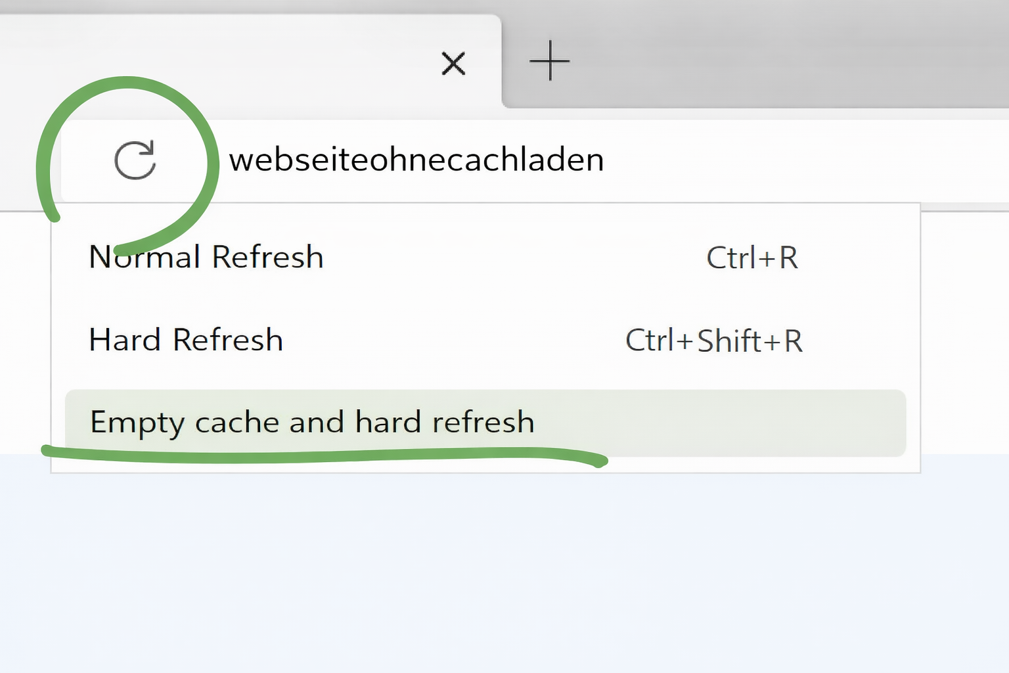Select Normal Refresh from the reload menu
Screen dimensions: 1009x673
[x=206, y=257]
